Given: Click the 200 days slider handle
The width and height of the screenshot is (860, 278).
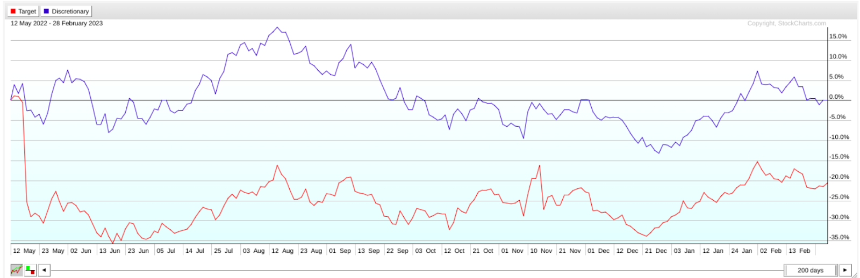Looking at the screenshot, I should [x=810, y=270].
